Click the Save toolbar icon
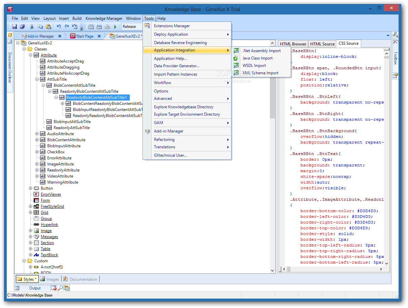This screenshot has height=308, width=408. [x=14, y=27]
